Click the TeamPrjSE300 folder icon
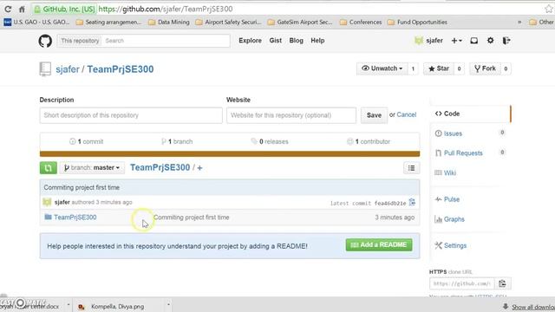Screen dimensions: 555x312 pyautogui.click(x=49, y=217)
